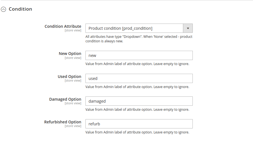The image size is (253, 143).
Task: Click the 'All attributes have type Dropdown' note
Action: click(x=139, y=39)
